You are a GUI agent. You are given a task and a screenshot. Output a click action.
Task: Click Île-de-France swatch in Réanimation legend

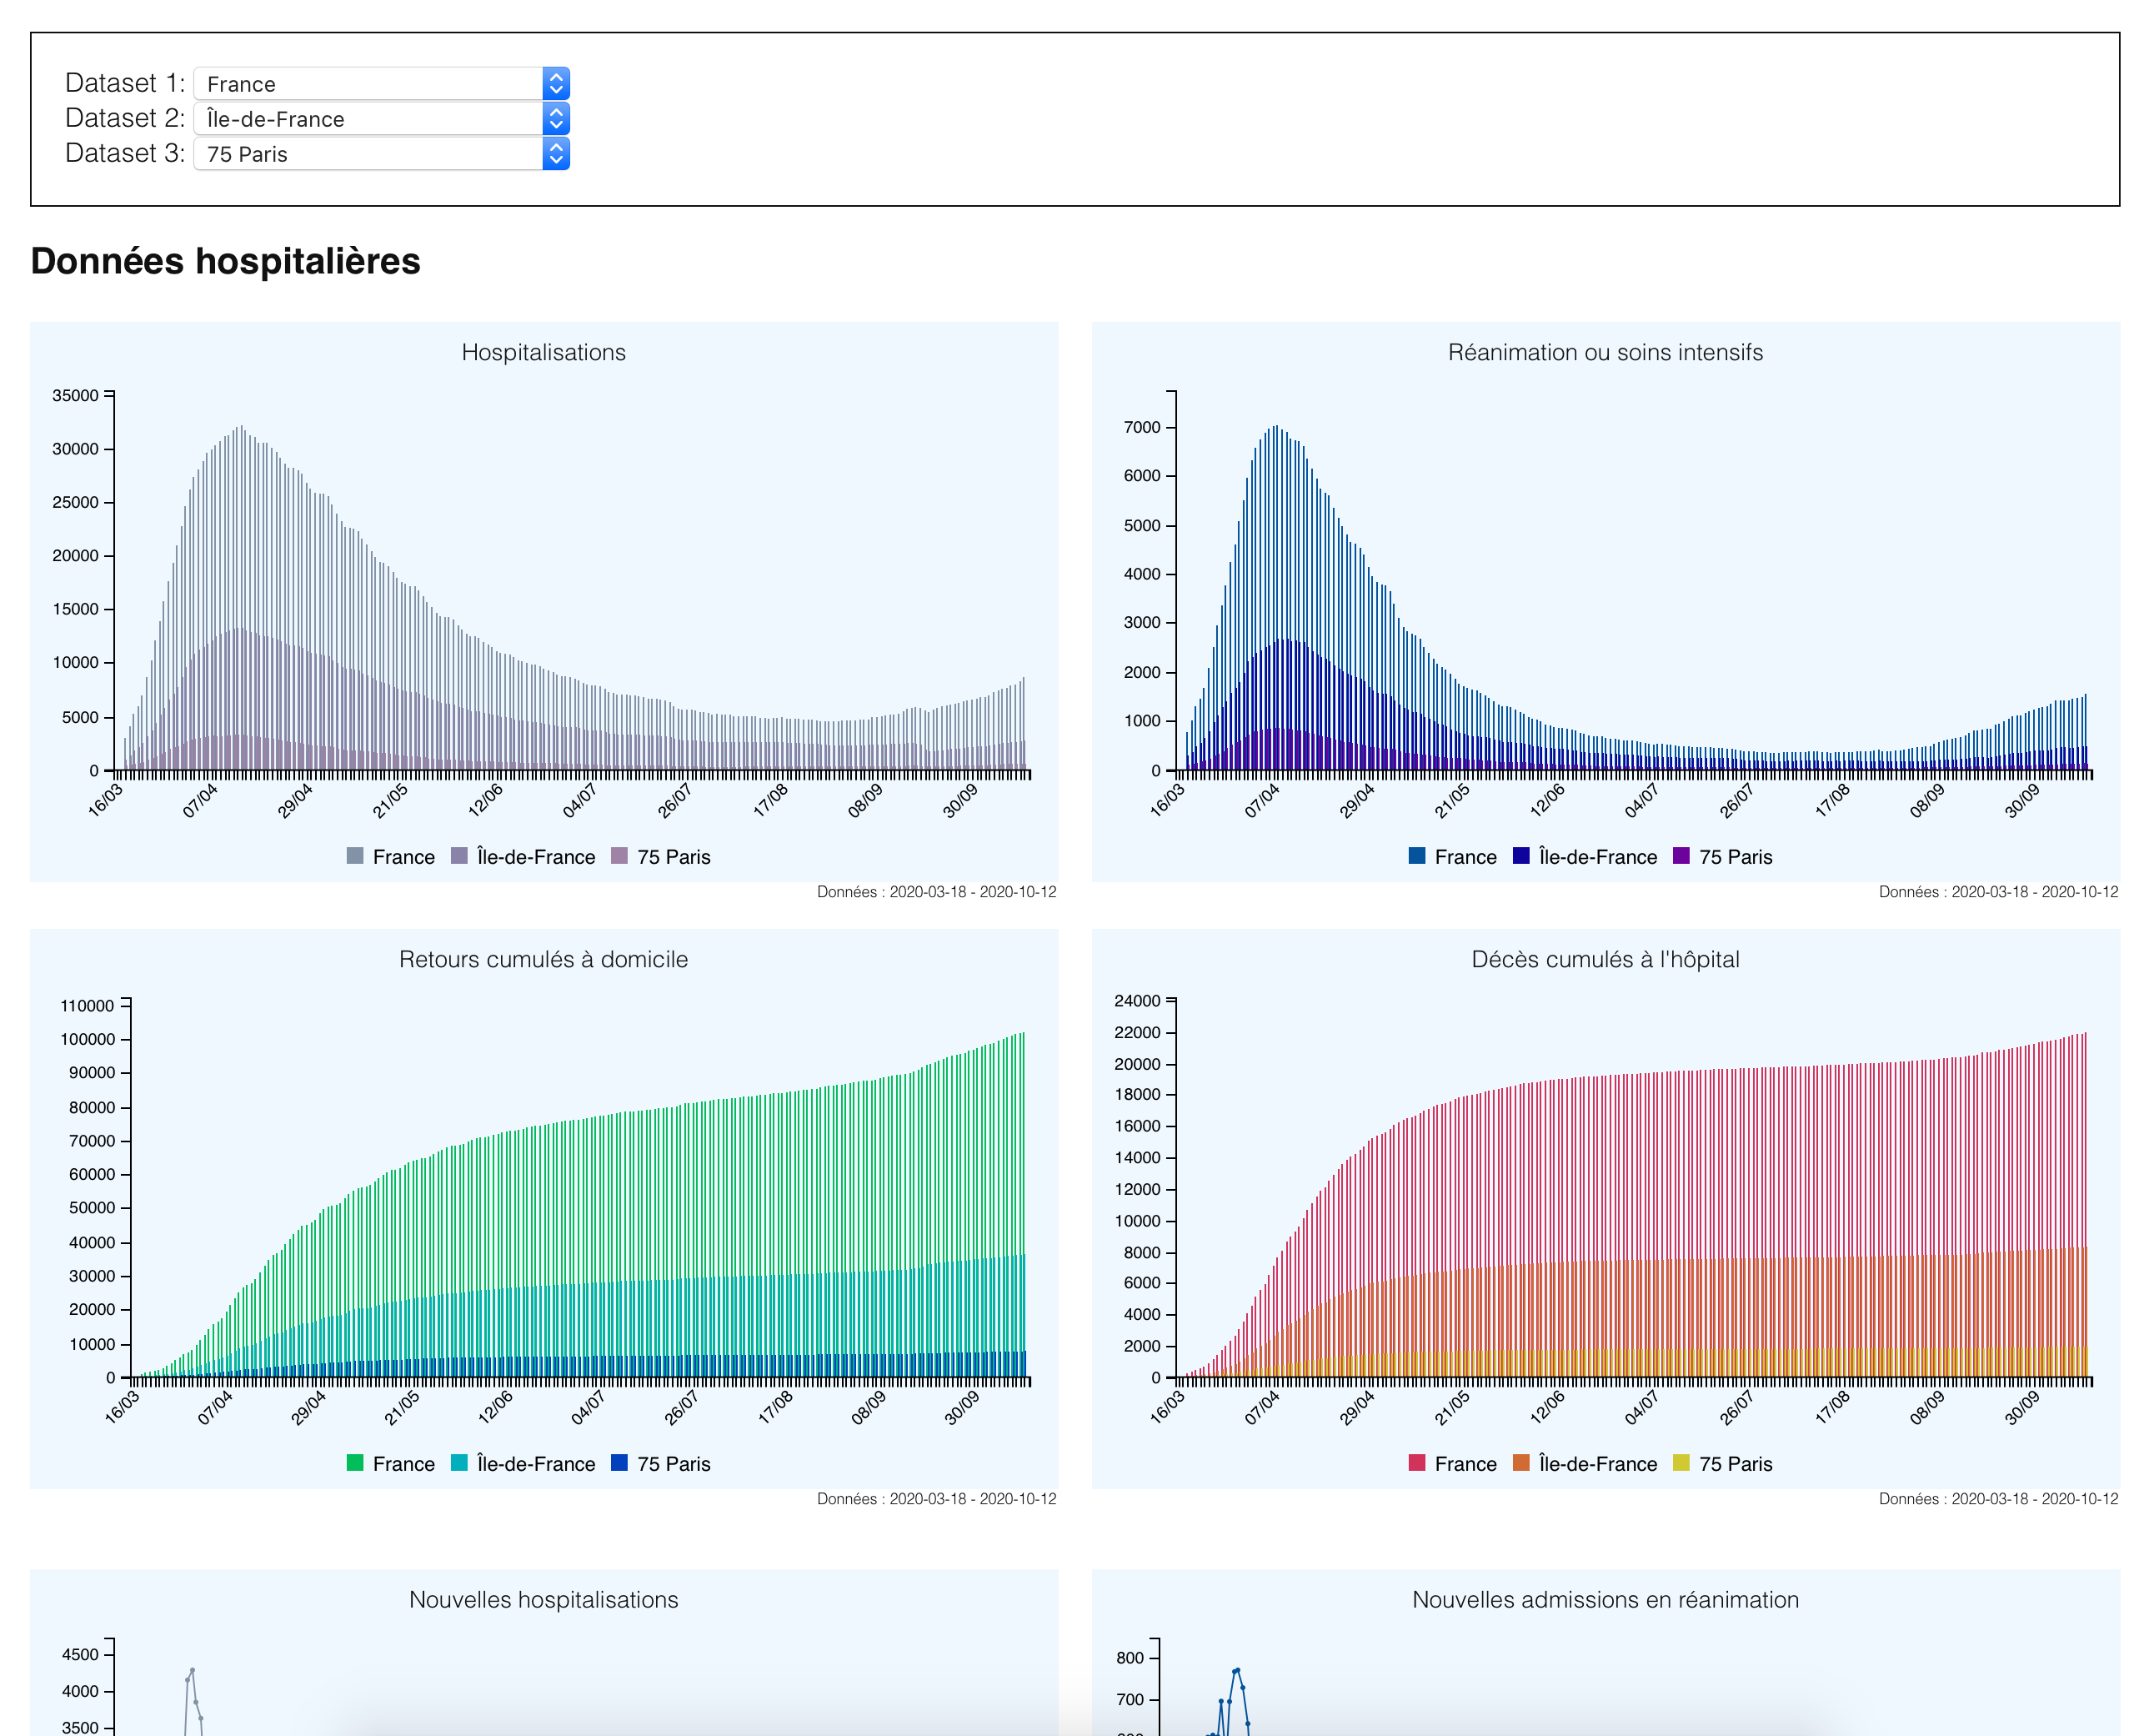click(x=1521, y=856)
